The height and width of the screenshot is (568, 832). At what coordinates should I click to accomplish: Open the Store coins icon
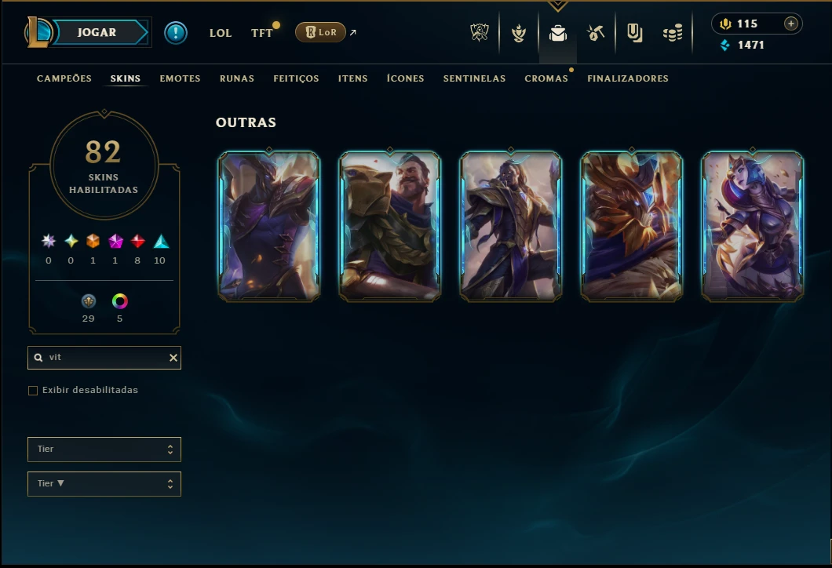point(673,34)
